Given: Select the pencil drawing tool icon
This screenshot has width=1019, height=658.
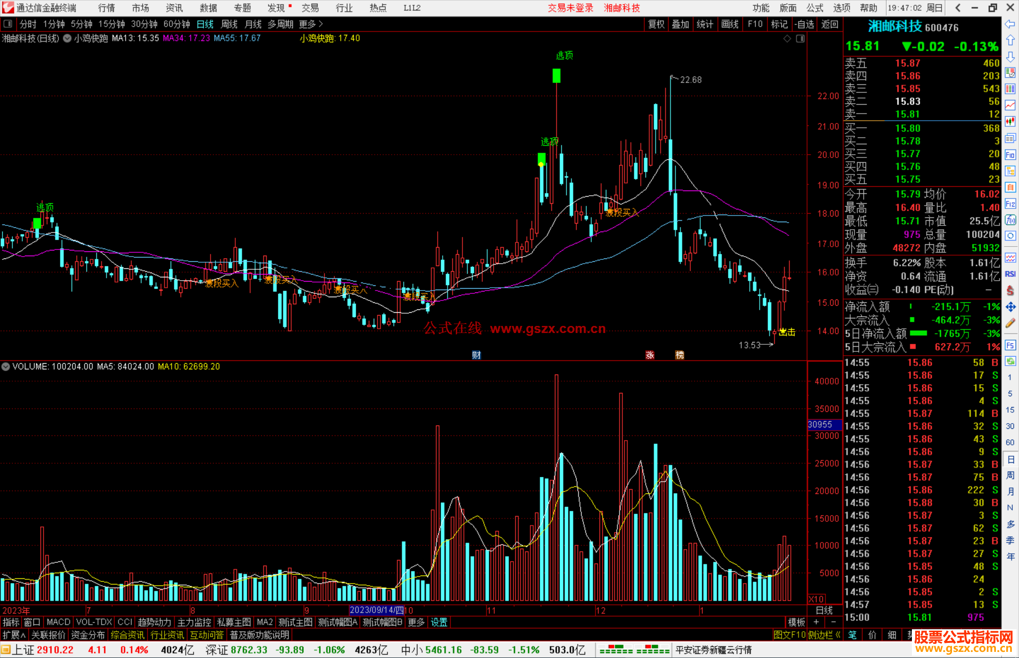Looking at the screenshot, I should point(1010,324).
